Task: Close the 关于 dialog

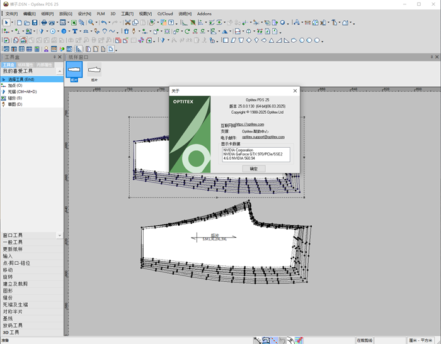Action: (295, 91)
